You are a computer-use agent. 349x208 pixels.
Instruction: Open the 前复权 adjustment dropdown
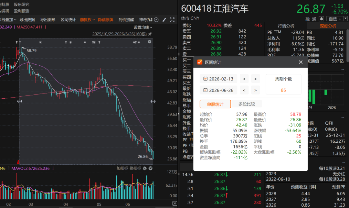(x=87, y=20)
